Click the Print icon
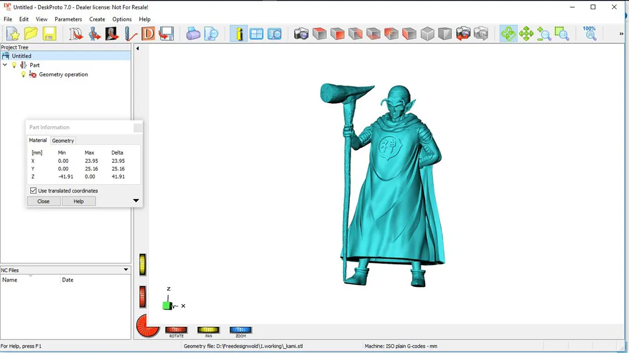Screen dimensions: 629x353 (193, 34)
